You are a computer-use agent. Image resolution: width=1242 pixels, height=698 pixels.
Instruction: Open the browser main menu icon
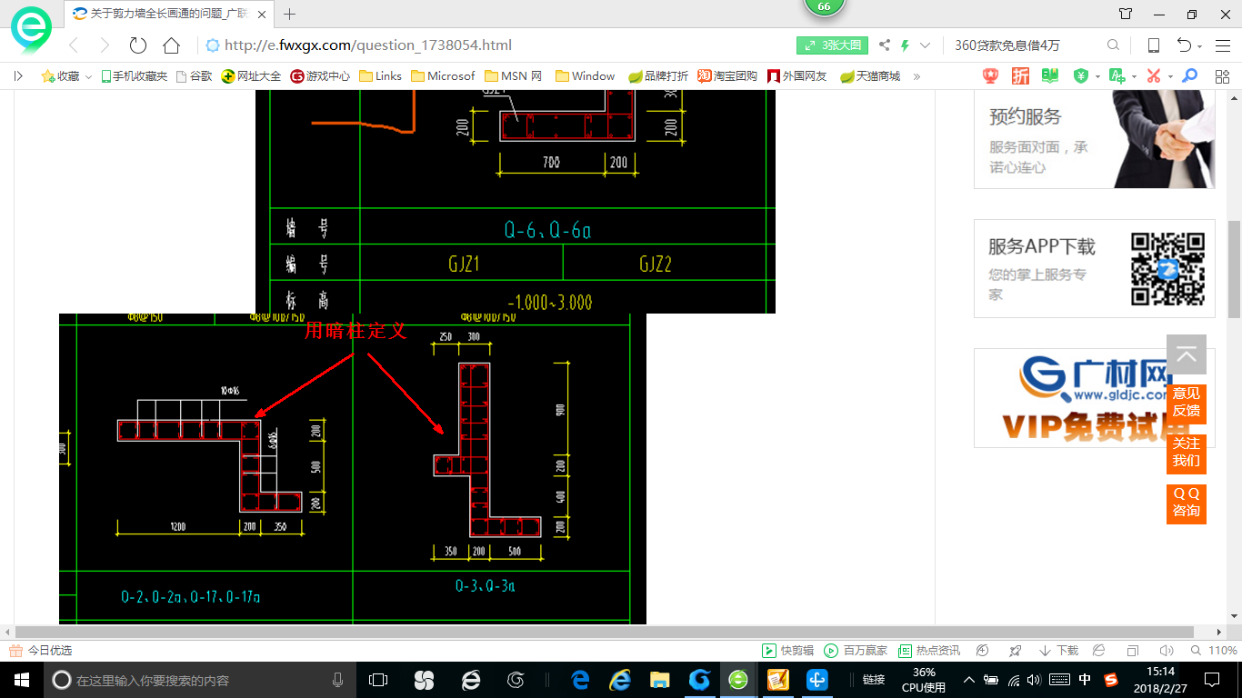[x=1223, y=45]
